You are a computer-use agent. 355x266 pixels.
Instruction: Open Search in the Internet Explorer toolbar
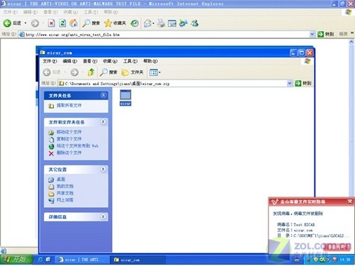91,23
